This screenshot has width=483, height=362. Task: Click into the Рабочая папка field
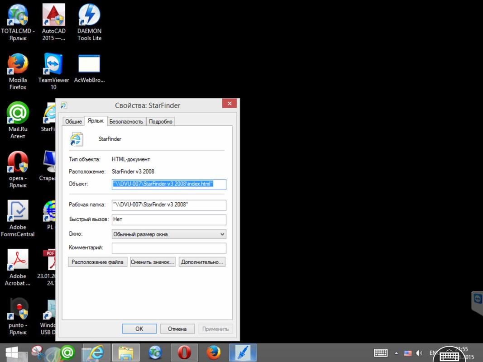pyautogui.click(x=169, y=205)
